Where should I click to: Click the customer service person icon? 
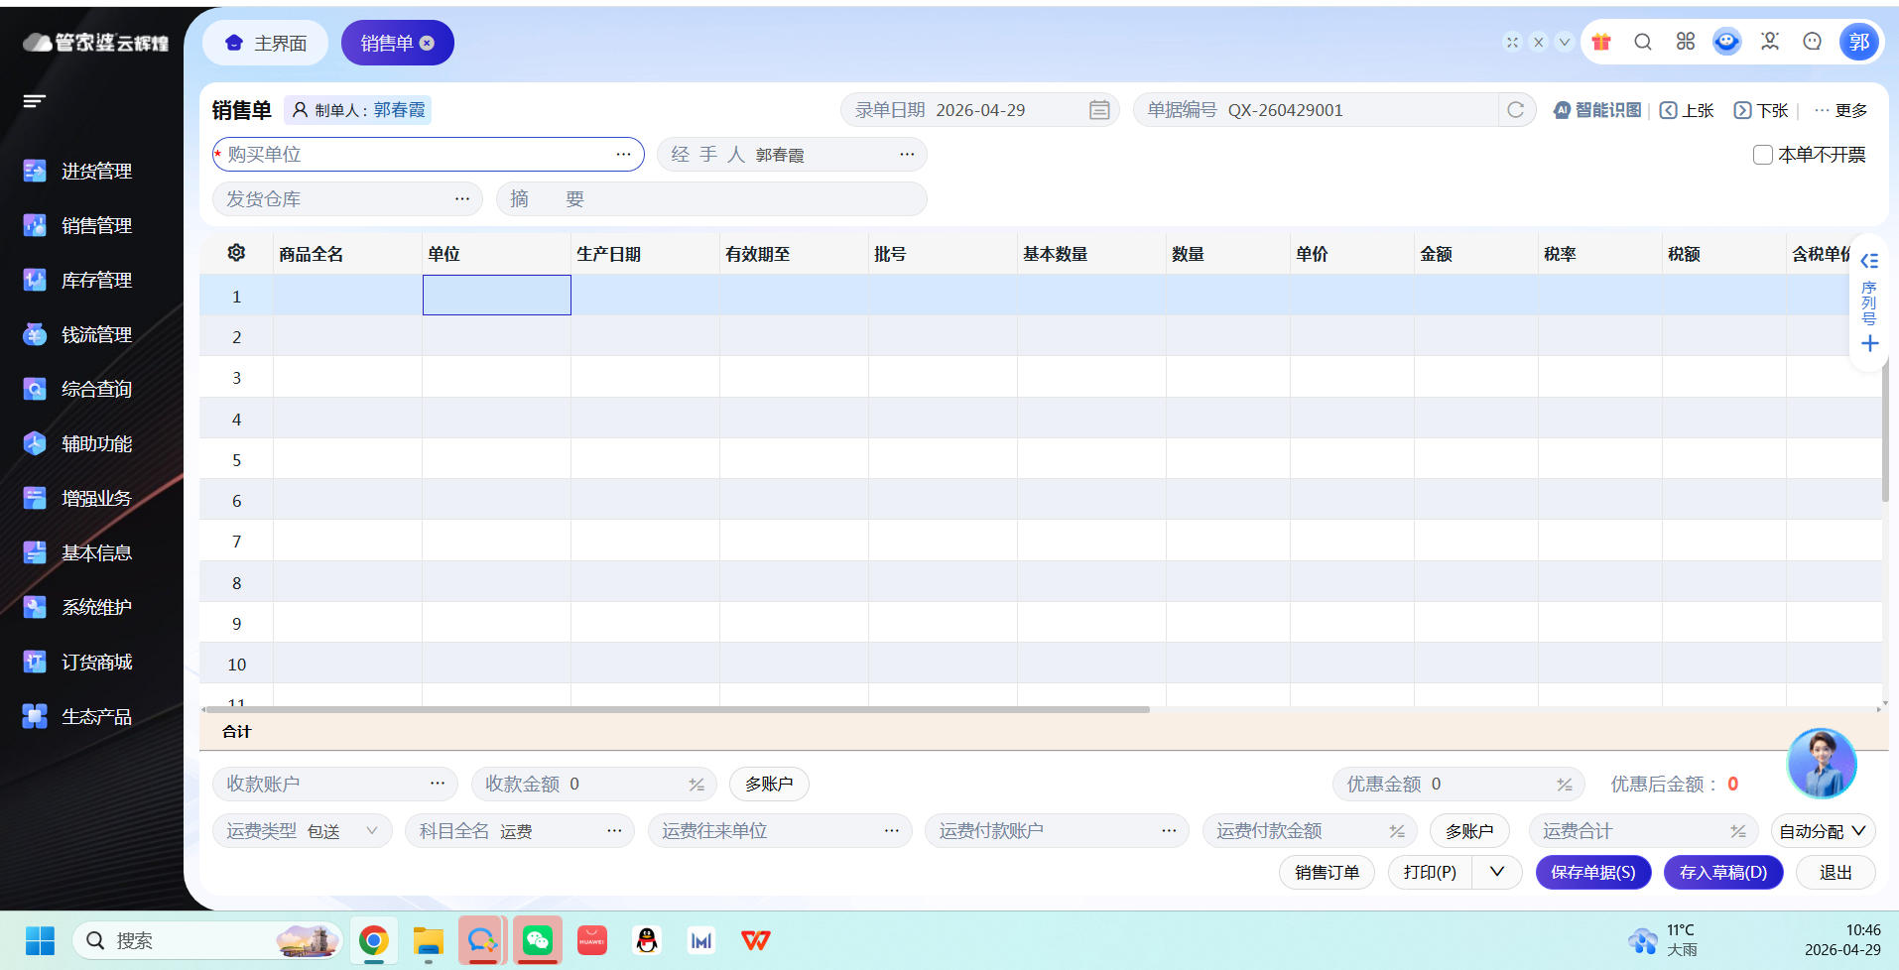1770,42
